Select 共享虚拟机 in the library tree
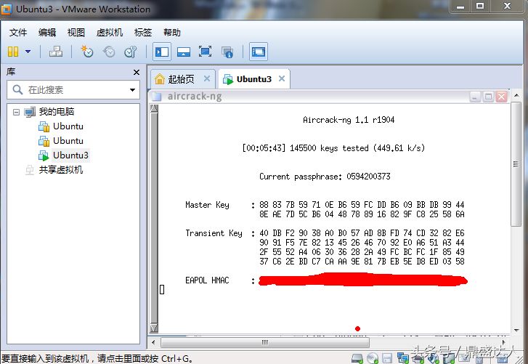The image size is (528, 364). (x=60, y=170)
